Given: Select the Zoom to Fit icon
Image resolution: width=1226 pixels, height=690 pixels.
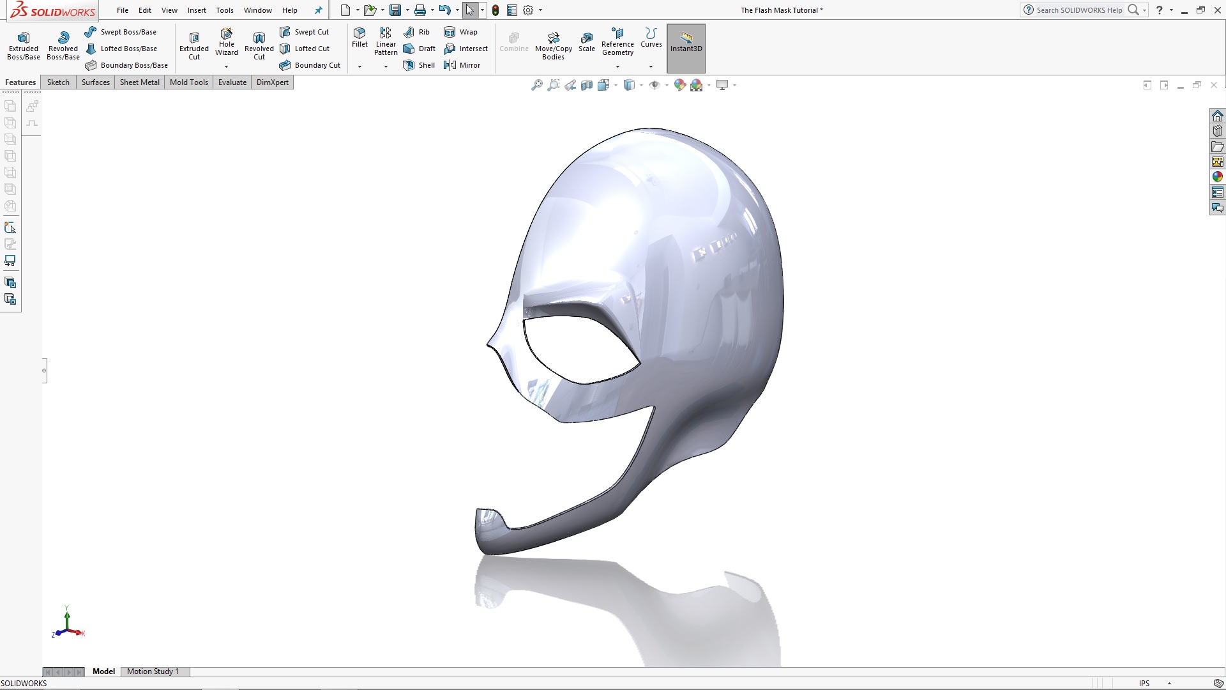Looking at the screenshot, I should coord(536,84).
